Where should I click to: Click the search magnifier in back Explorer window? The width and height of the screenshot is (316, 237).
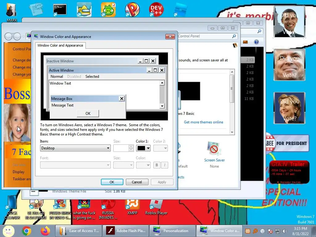[x=259, y=31]
